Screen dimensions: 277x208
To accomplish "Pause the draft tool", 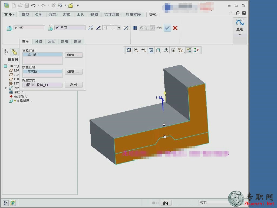I will point(135,28).
